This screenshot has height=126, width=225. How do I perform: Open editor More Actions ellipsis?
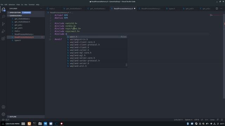221,8
